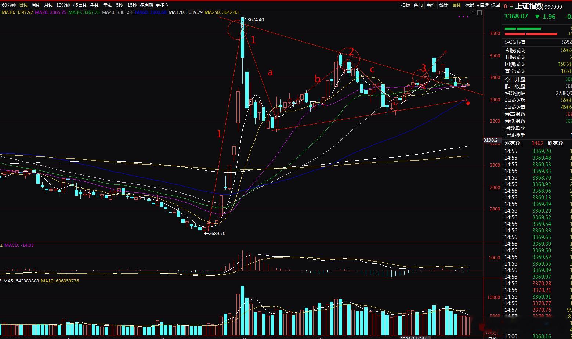This screenshot has height=339, width=572.
Task: Toggle the 画线 drawing tool
Action: tap(457, 5)
